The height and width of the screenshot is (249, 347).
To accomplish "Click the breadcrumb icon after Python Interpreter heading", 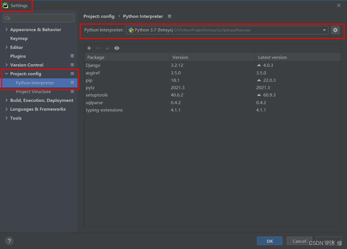I will click(x=169, y=16).
